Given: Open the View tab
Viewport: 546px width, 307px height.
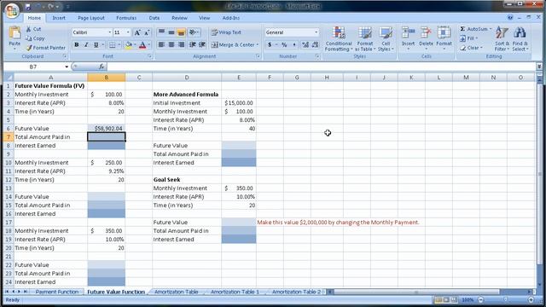Looking at the screenshot, I should click(205, 18).
